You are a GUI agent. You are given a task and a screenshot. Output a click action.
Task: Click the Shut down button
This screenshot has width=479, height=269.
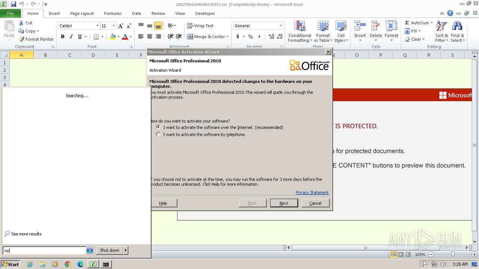110,250
